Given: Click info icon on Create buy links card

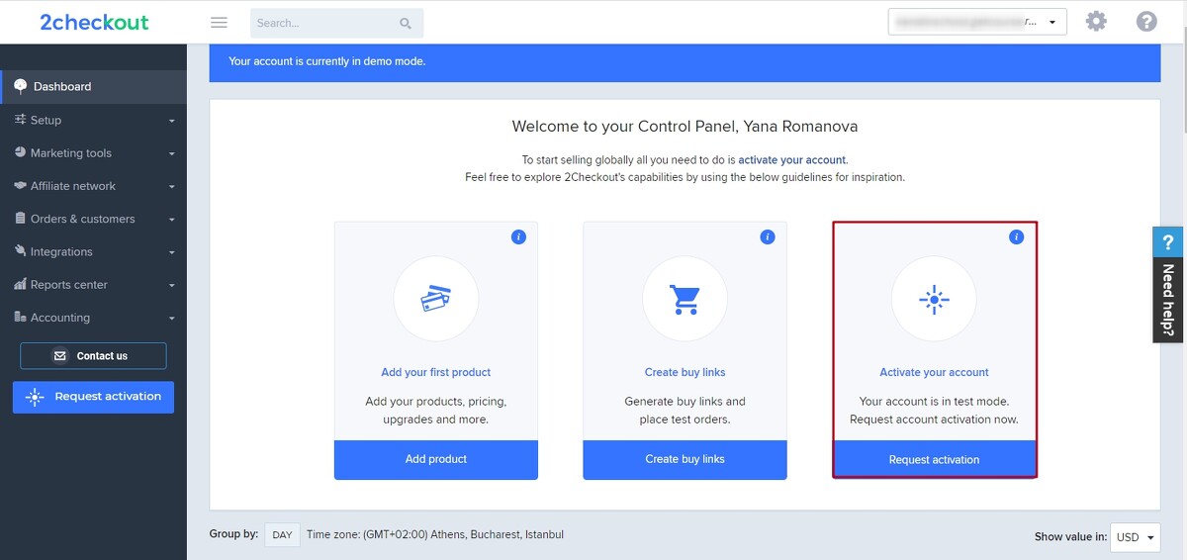Looking at the screenshot, I should 767,237.
